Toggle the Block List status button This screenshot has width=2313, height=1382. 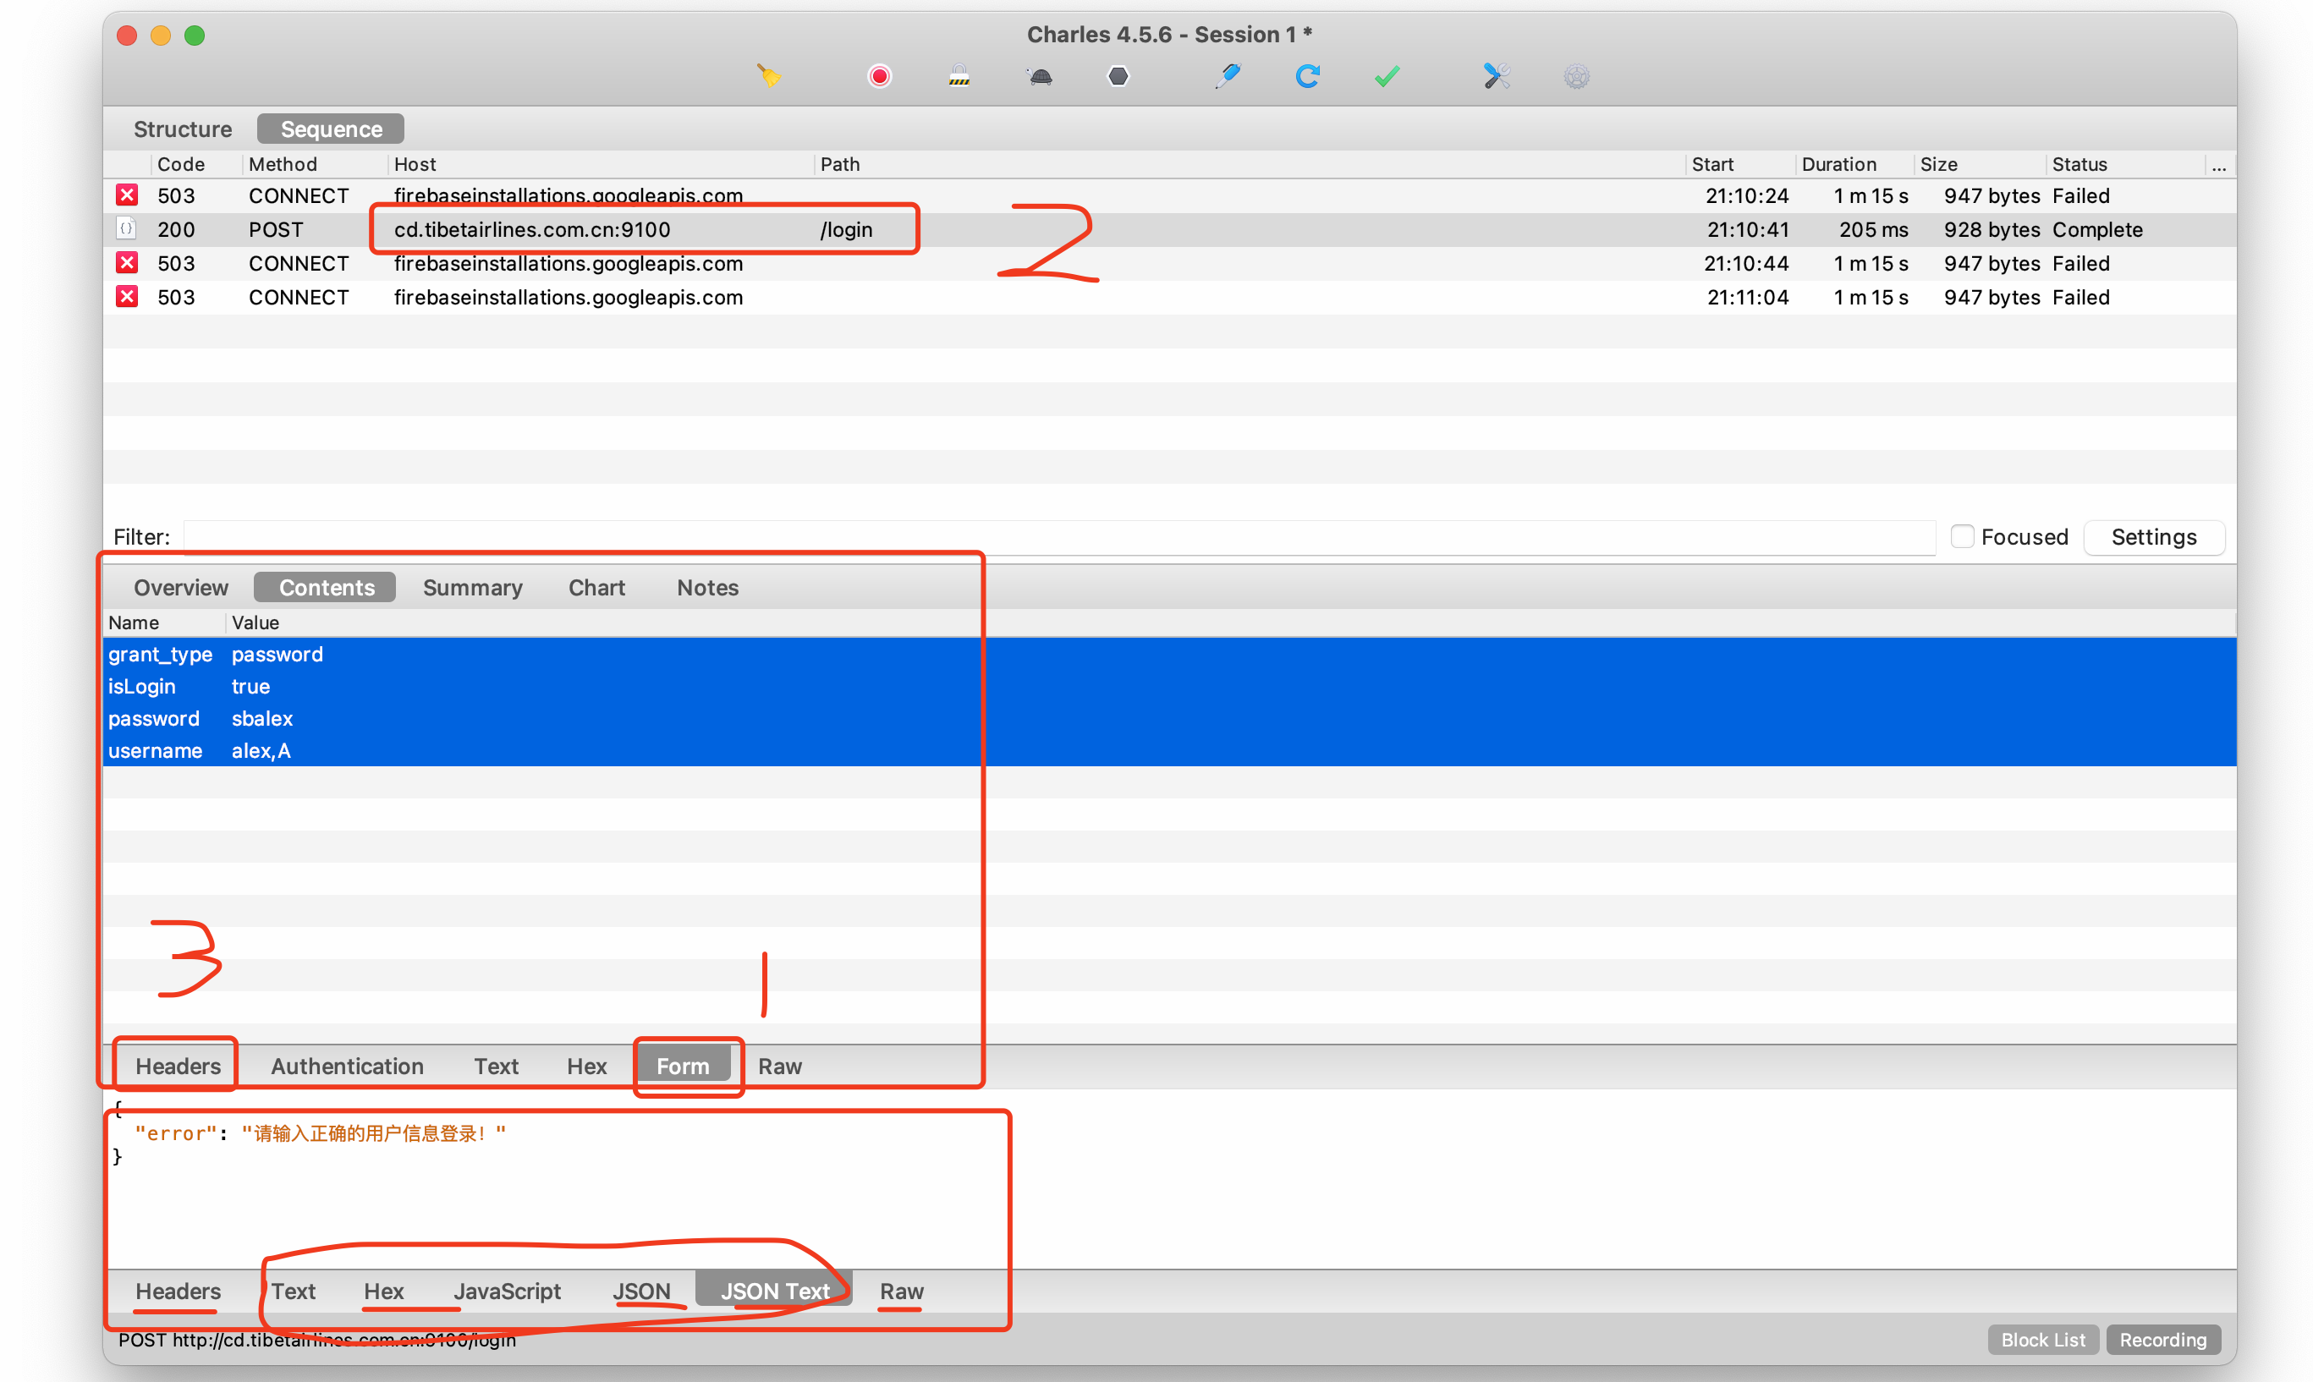click(2042, 1339)
